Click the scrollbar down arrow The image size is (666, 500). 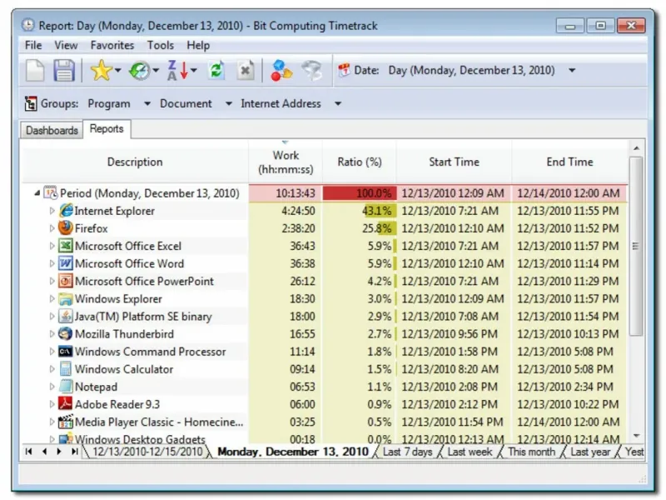(x=636, y=436)
